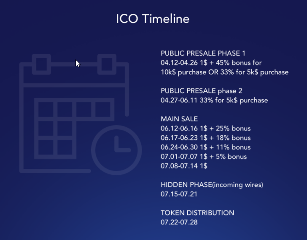
Task: Click the 10k$ purchase OR 33% line
Action: pos(224,72)
